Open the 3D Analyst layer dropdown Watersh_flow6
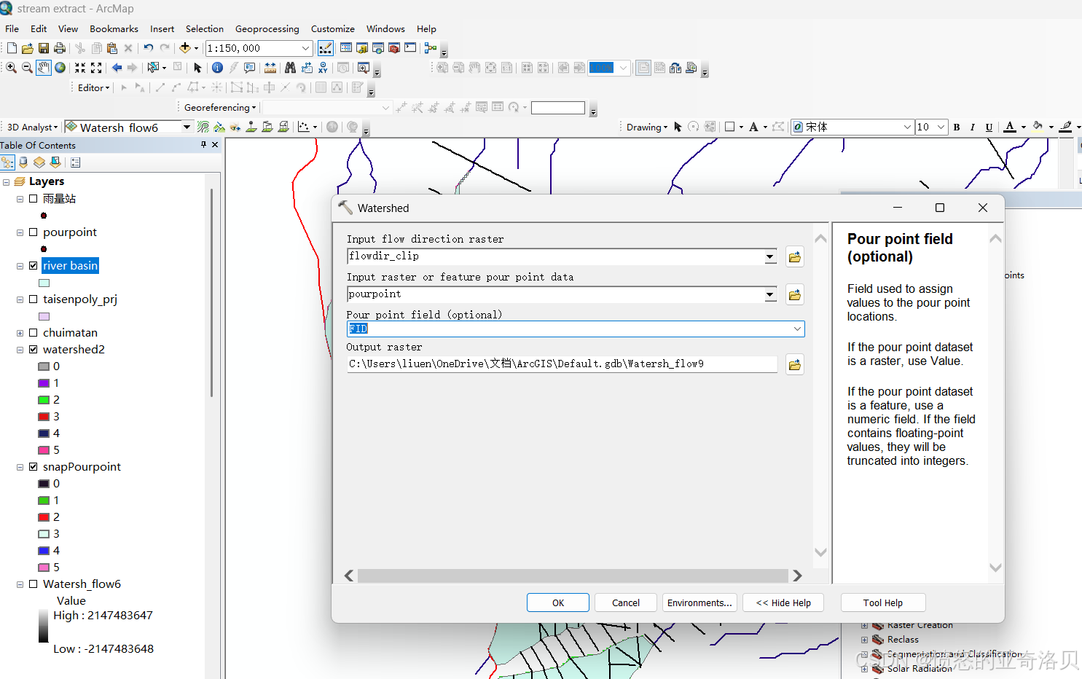 [187, 127]
